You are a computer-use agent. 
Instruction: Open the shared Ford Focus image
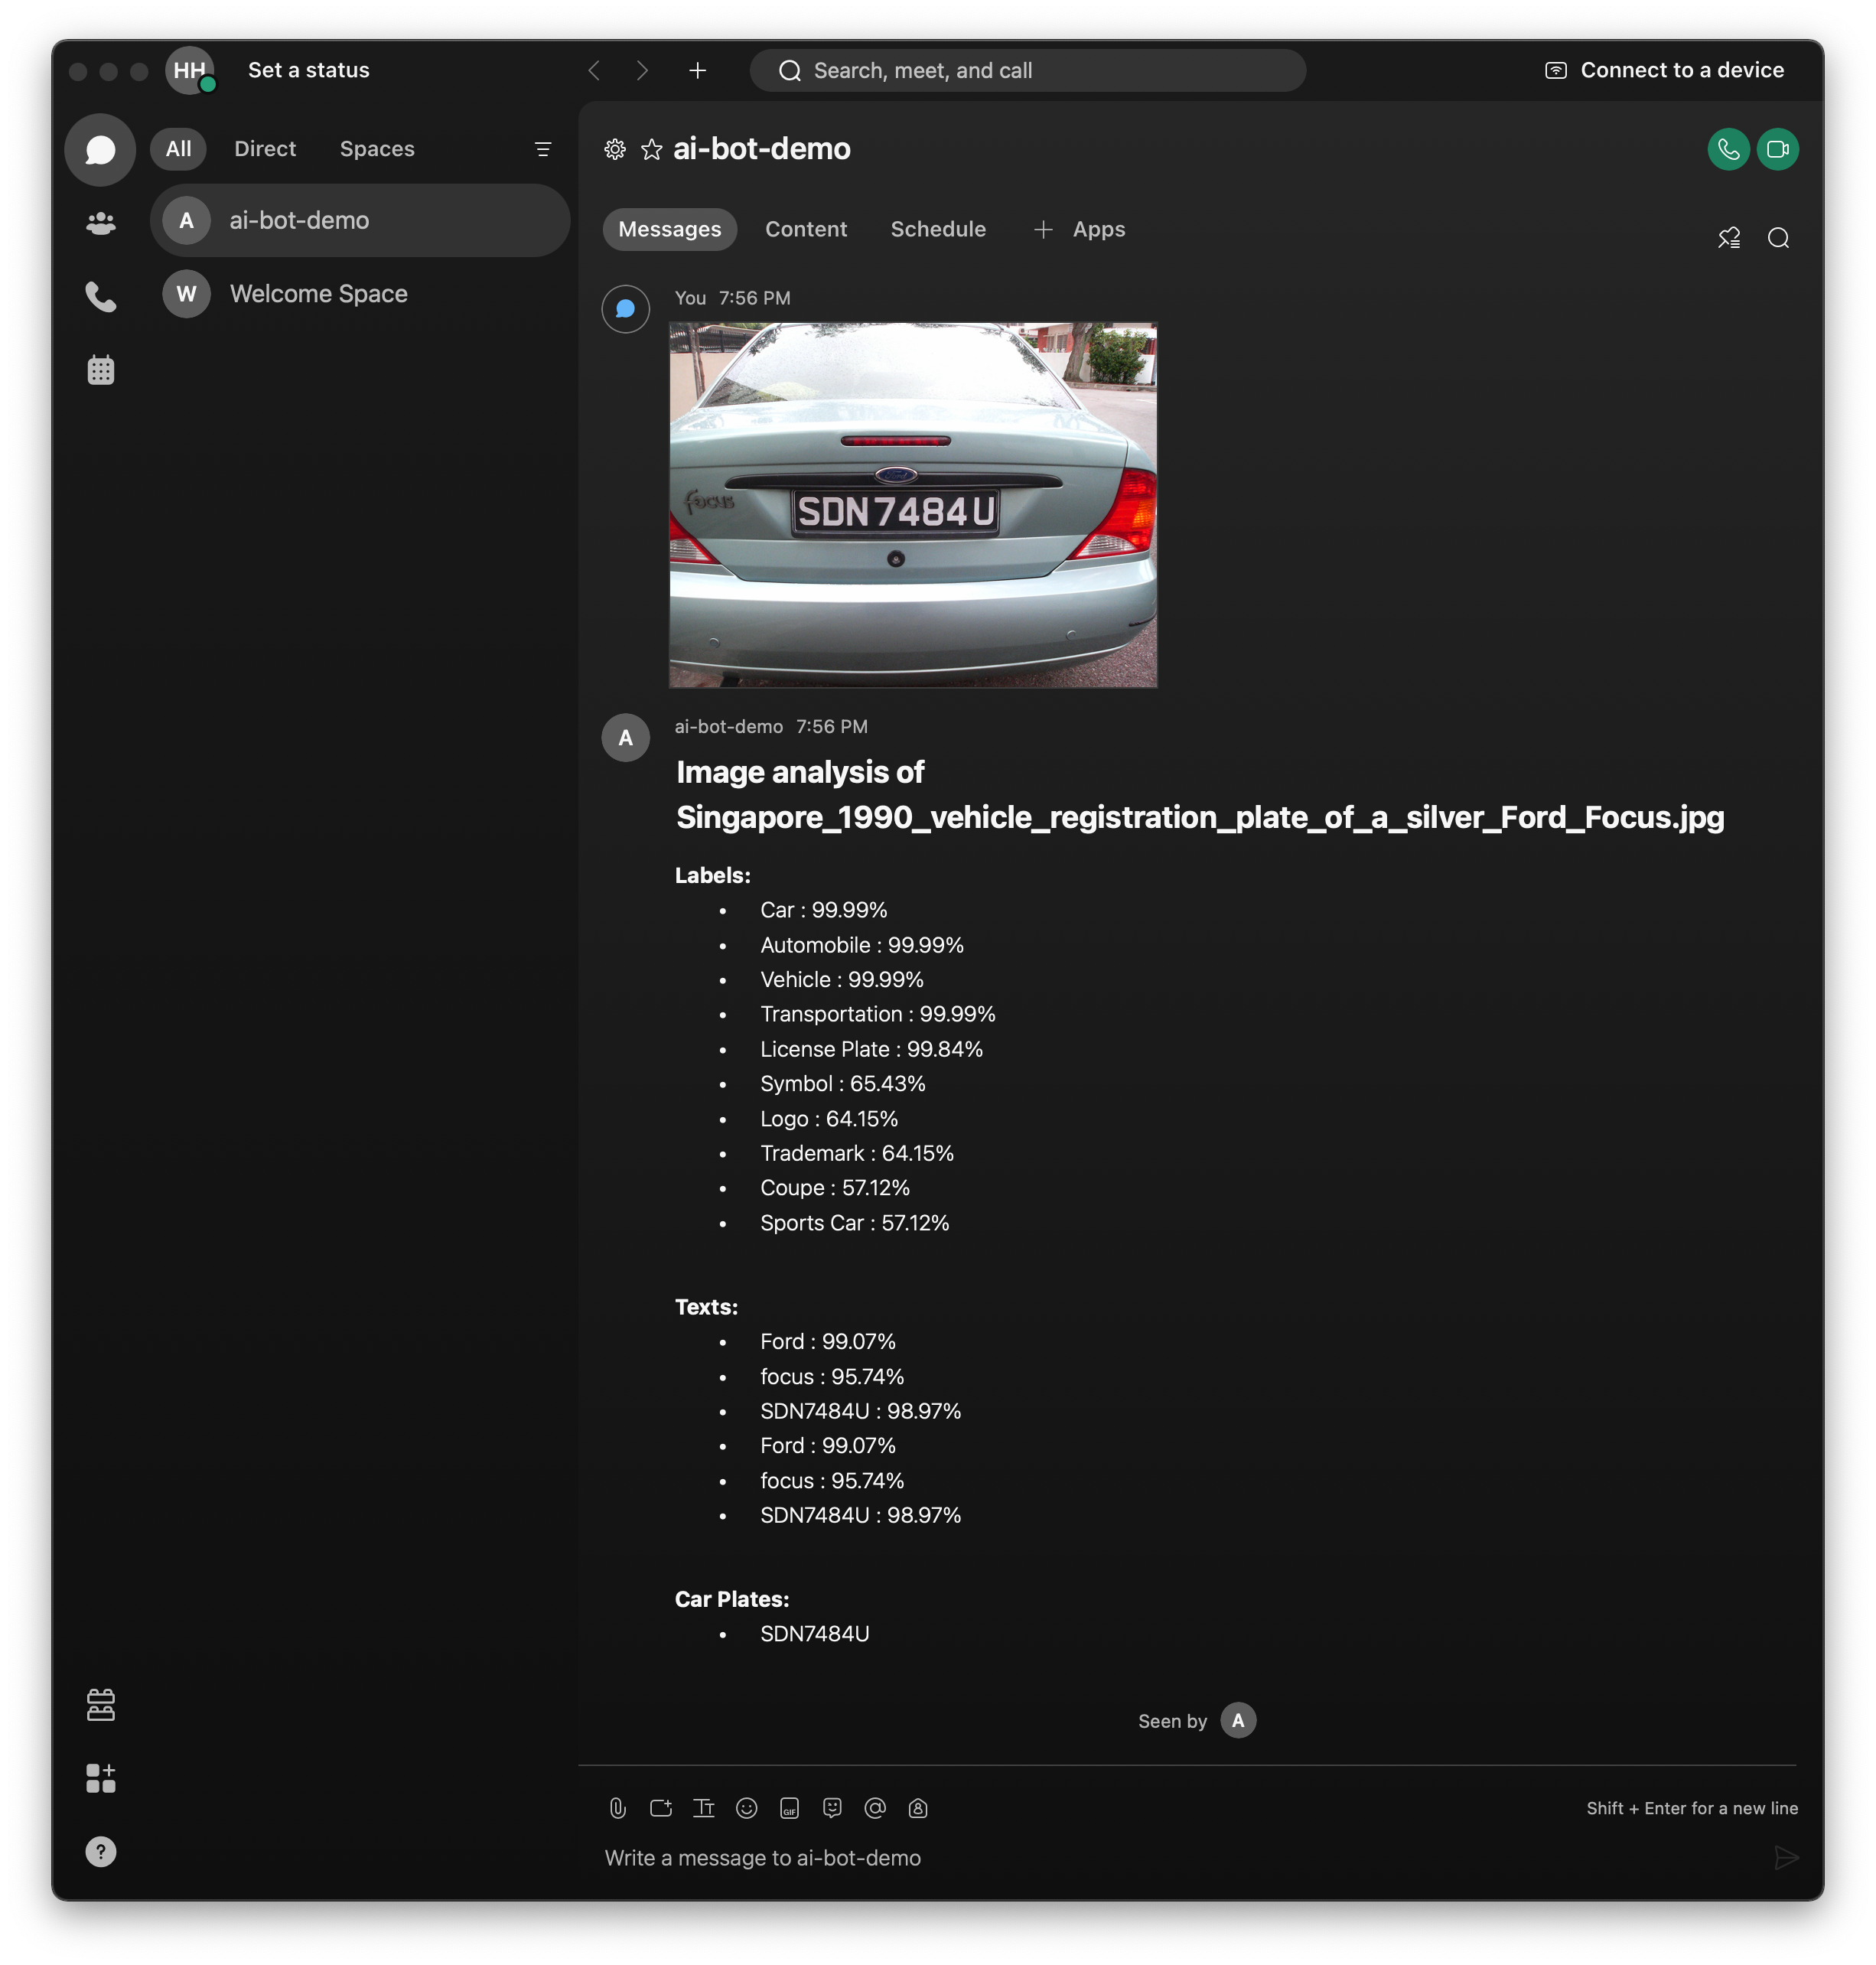point(912,505)
